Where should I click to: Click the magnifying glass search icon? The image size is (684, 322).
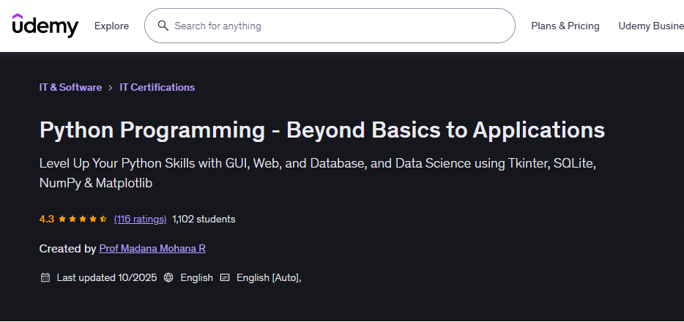[163, 26]
